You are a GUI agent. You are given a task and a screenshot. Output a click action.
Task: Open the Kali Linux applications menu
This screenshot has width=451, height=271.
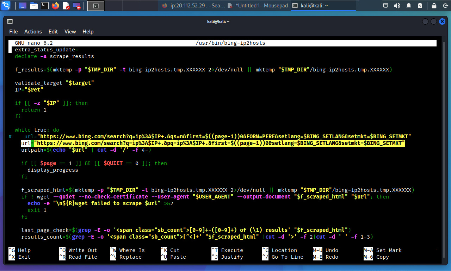[6, 5]
